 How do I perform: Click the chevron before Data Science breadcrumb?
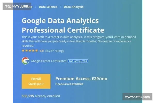click(36, 7)
